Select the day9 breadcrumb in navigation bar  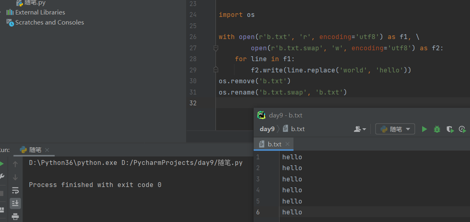pyautogui.click(x=267, y=129)
